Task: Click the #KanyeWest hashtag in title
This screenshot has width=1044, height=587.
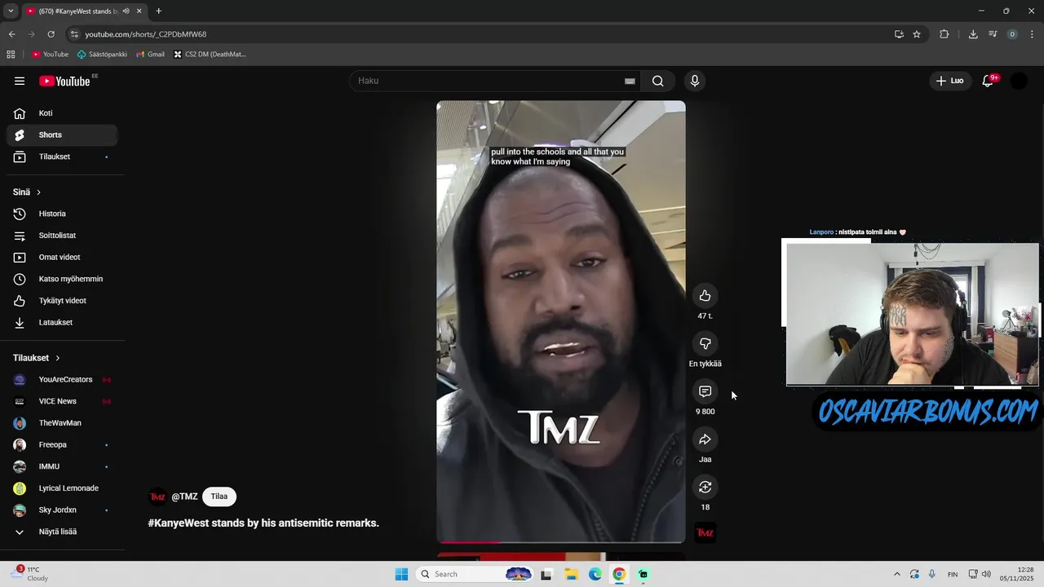Action: pyautogui.click(x=178, y=523)
